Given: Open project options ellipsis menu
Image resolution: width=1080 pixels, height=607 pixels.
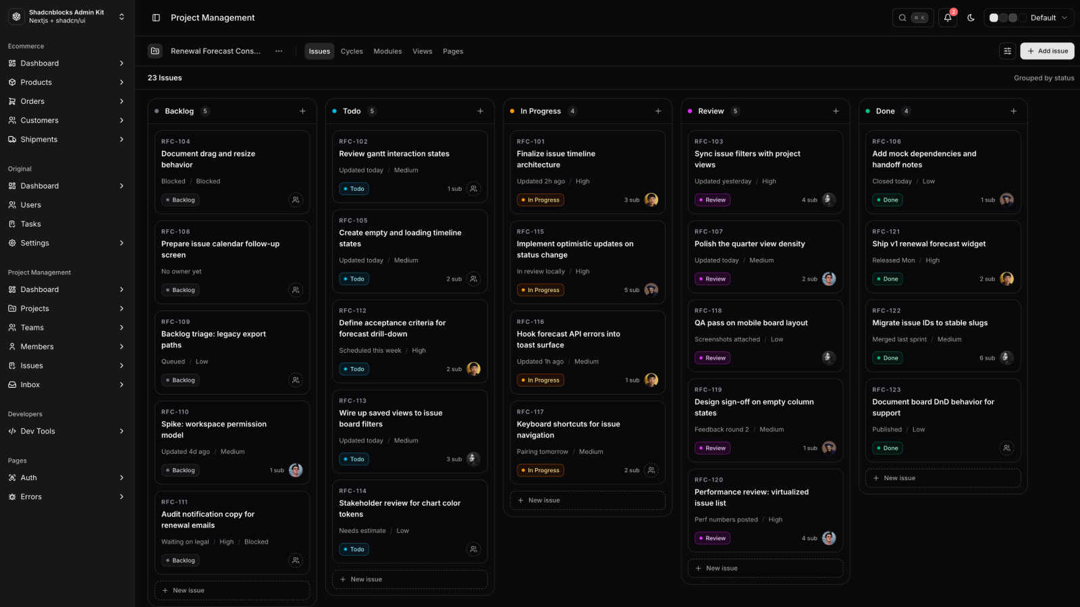Looking at the screenshot, I should 279,51.
